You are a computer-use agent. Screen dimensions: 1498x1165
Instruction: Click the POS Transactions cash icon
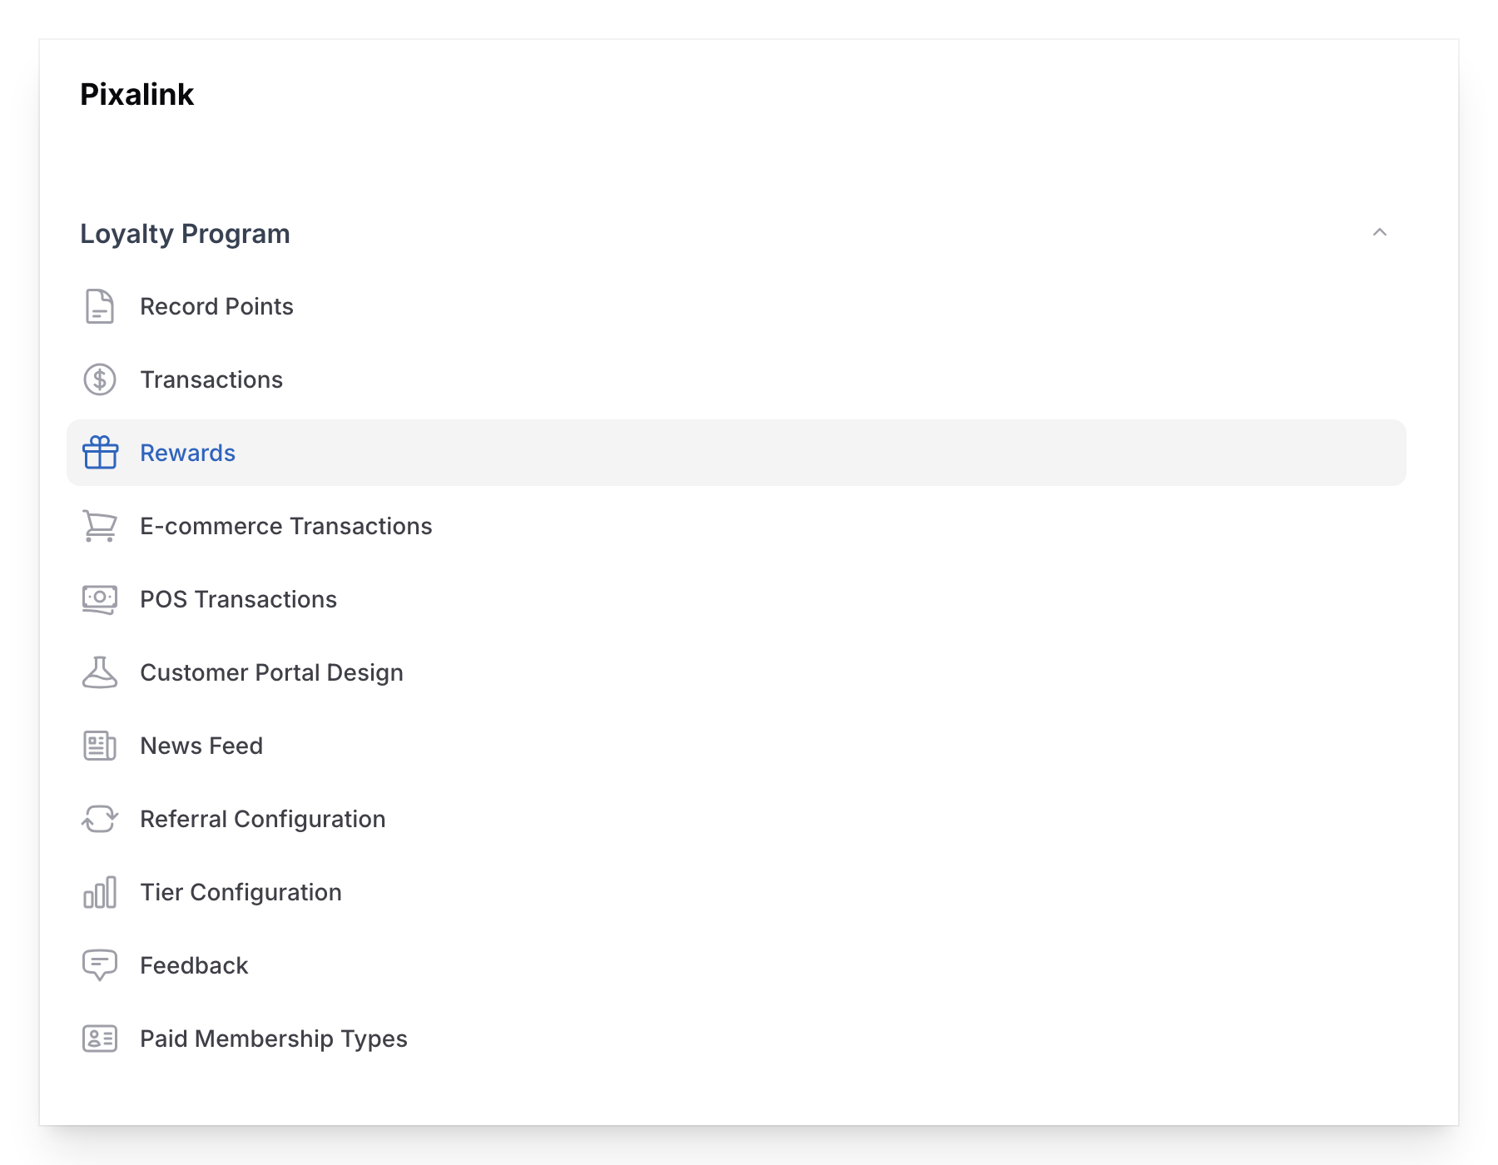click(99, 599)
